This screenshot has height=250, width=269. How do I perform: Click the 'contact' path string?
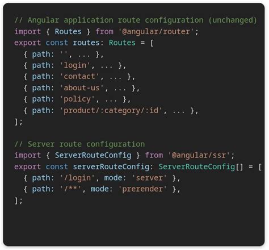[79, 77]
